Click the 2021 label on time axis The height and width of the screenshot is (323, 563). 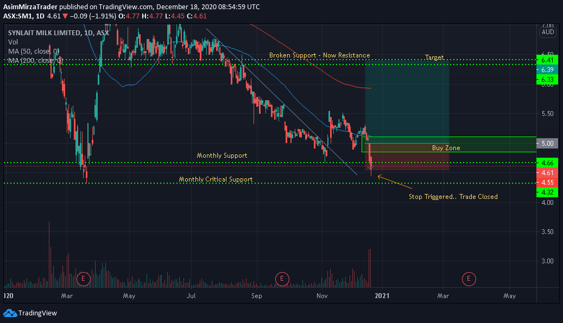click(382, 296)
